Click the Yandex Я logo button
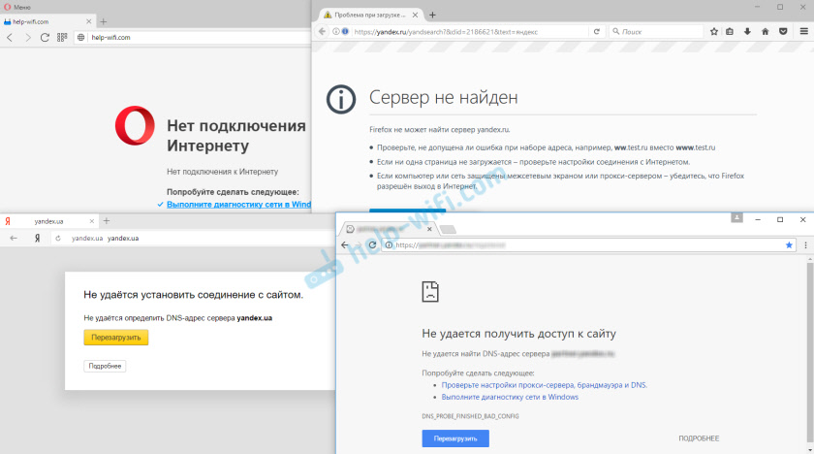The image size is (814, 454). point(38,238)
